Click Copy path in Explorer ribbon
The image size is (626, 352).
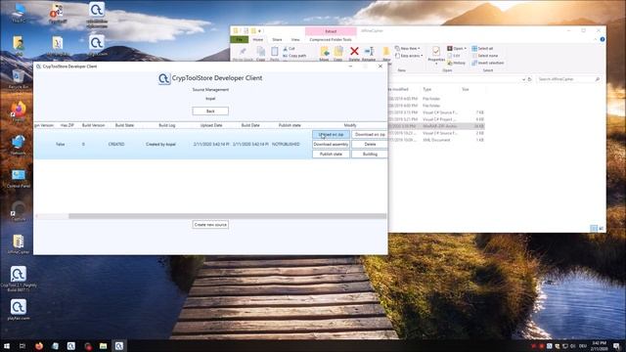pyautogui.click(x=294, y=56)
